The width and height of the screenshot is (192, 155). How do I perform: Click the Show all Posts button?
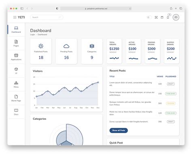(119, 130)
